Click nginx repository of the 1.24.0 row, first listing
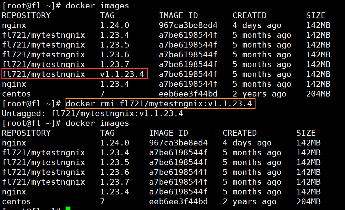The width and height of the screenshot is (345, 210). coord(14,25)
